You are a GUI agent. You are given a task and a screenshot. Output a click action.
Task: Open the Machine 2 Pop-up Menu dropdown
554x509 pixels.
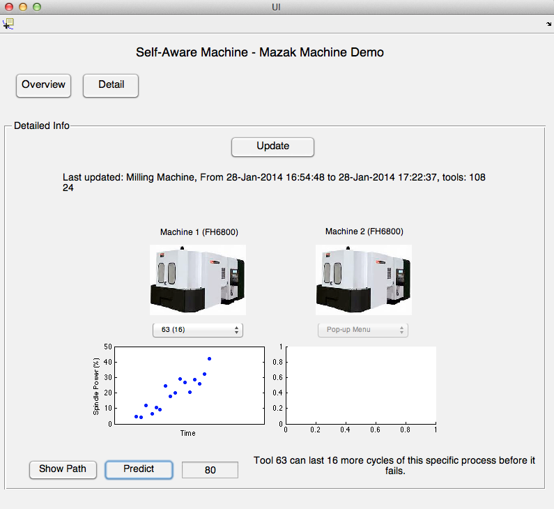363,330
